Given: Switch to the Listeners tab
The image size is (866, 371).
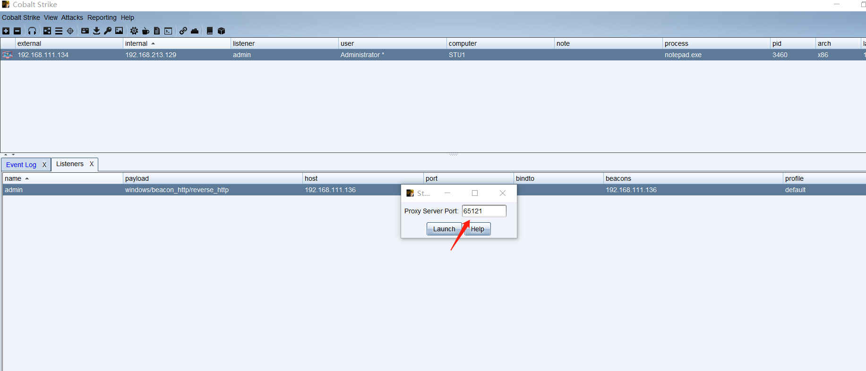Looking at the screenshot, I should pyautogui.click(x=70, y=164).
